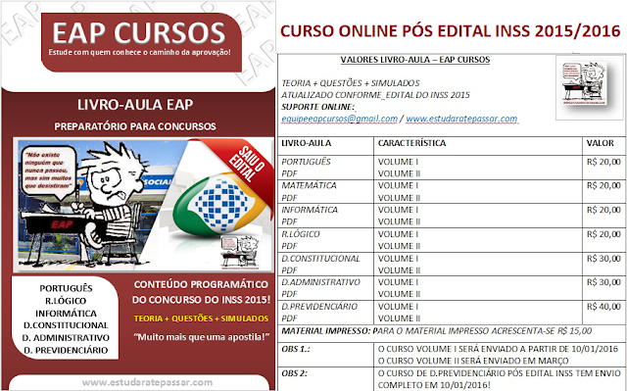Viewport: 627px width, 391px height.
Task: Select the D.CONSTITUCIONAL row name cell
Action: [x=325, y=264]
